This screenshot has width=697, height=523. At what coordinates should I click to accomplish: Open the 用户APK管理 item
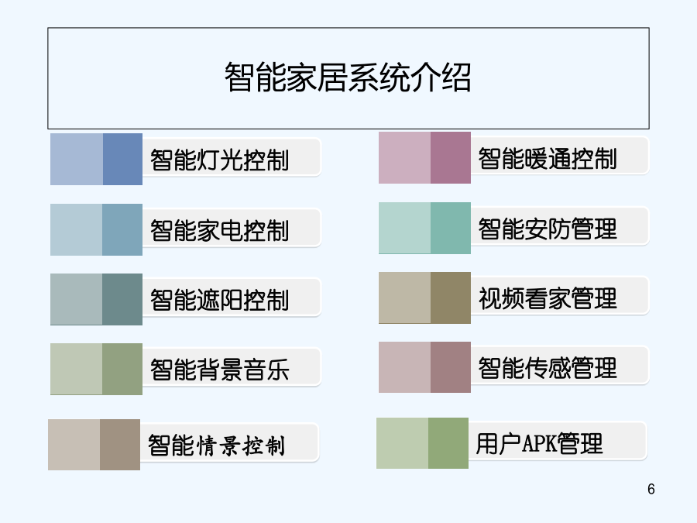(x=558, y=441)
